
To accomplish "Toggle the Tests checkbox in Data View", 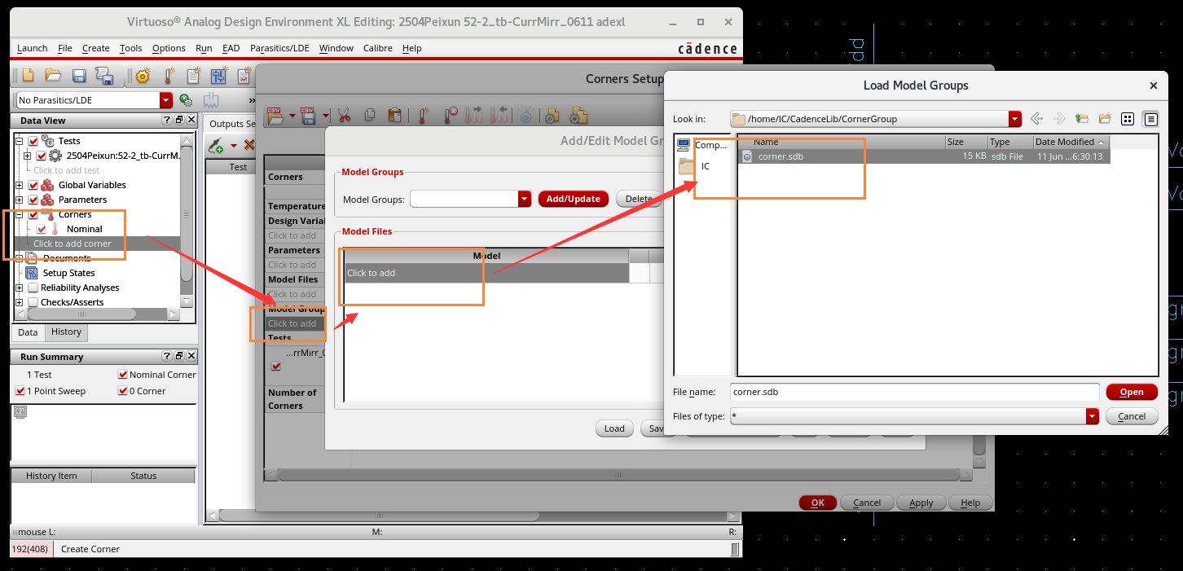I will tap(33, 141).
